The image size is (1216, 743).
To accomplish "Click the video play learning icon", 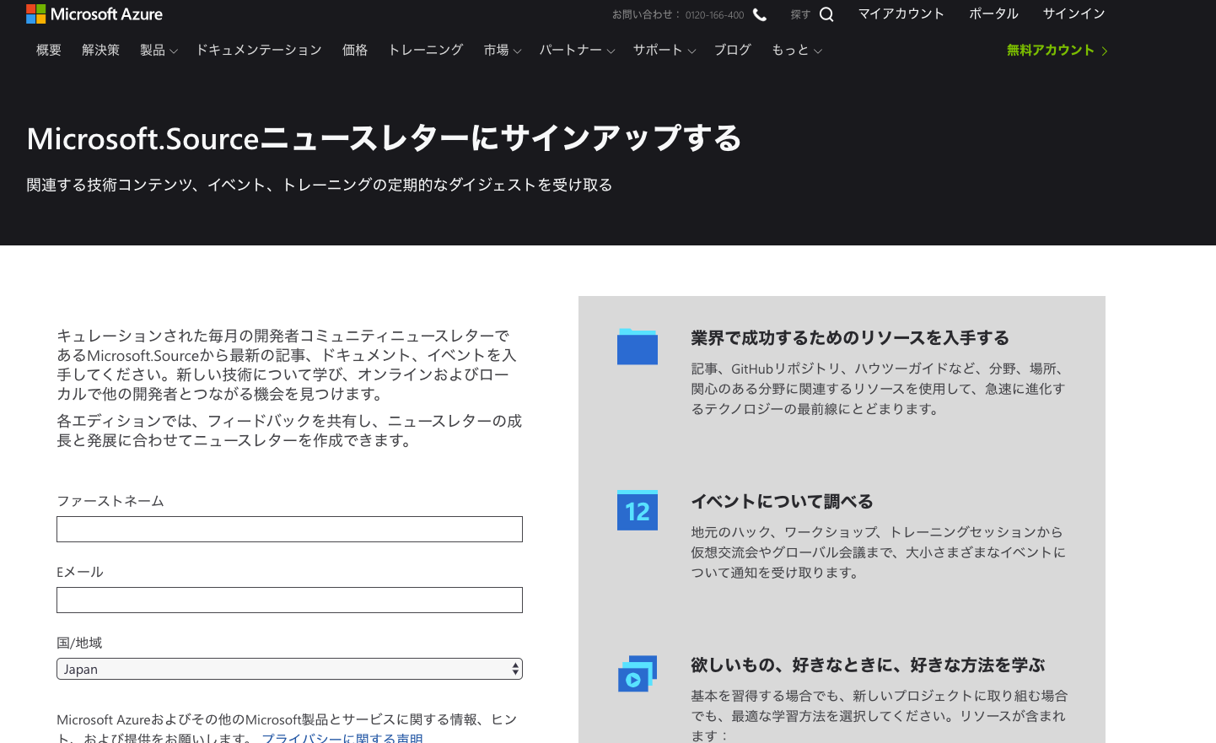I will (x=637, y=674).
